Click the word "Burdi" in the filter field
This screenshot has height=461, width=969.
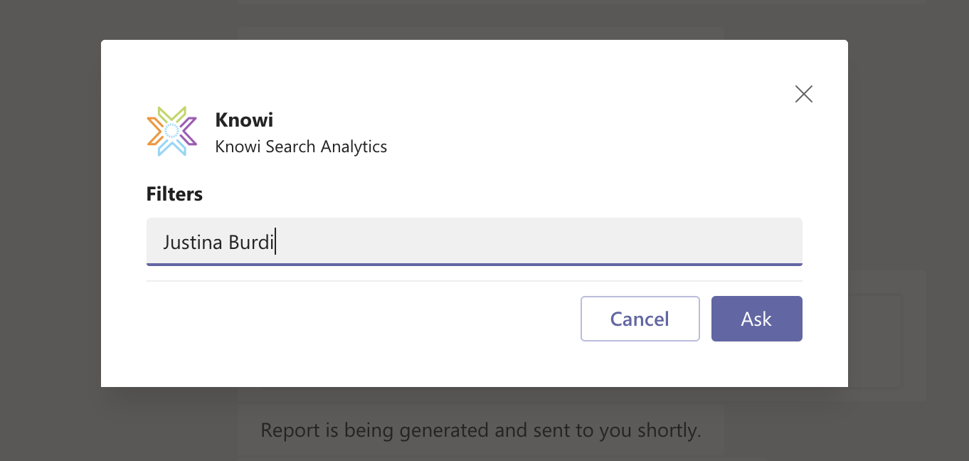[251, 243]
